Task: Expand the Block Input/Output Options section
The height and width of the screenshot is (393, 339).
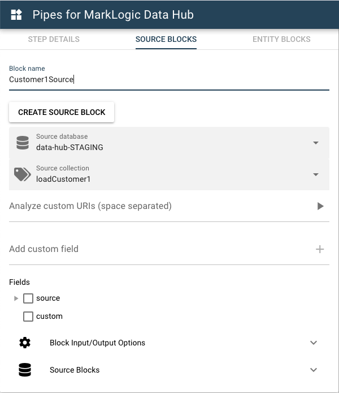Action: [x=314, y=343]
